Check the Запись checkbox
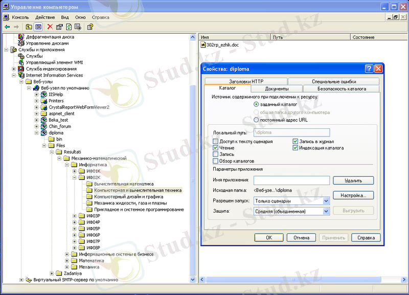Viewport: 409px width, 295px height. click(216, 154)
